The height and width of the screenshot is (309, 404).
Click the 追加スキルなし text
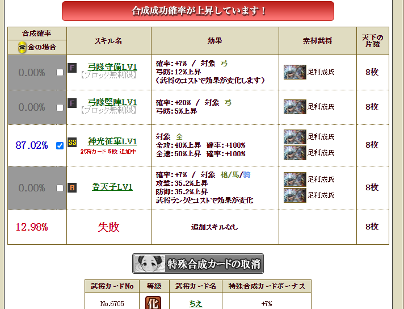(x=214, y=227)
